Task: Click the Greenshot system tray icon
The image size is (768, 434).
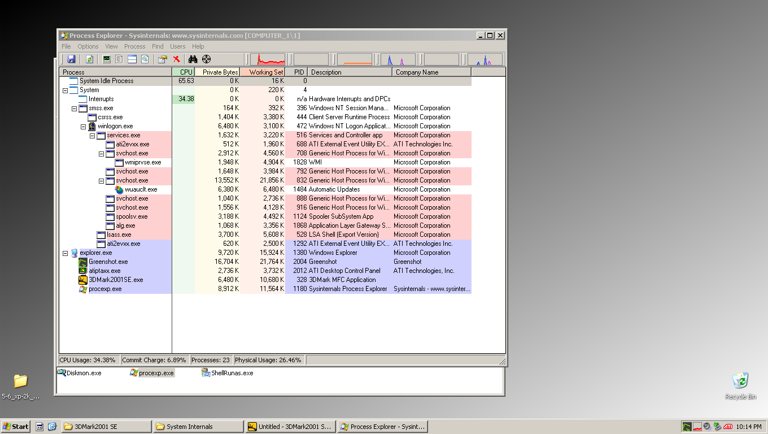Action: tap(687, 427)
